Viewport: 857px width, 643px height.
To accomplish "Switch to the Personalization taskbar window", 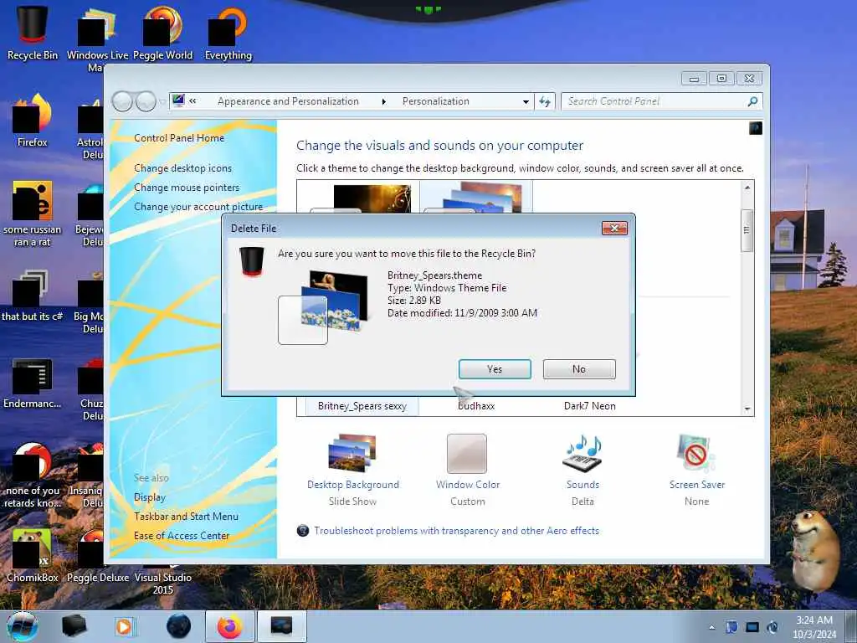I will coord(281,626).
